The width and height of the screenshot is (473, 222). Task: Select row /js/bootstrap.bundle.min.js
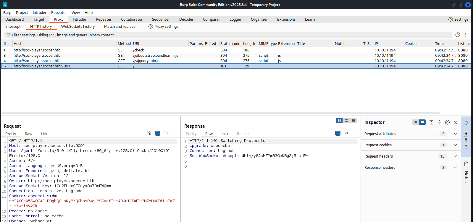[x=236, y=55]
